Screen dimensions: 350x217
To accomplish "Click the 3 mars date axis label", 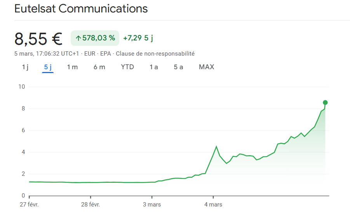I will click(x=151, y=204).
